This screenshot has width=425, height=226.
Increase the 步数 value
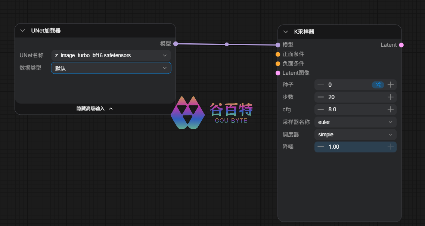(x=391, y=97)
